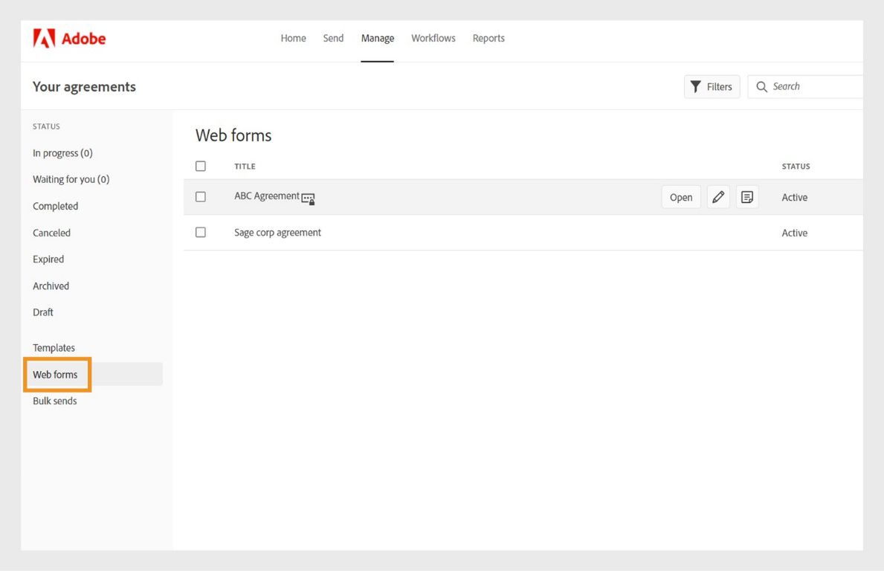Select the Templates sidebar item
The height and width of the screenshot is (571, 884).
pos(54,348)
